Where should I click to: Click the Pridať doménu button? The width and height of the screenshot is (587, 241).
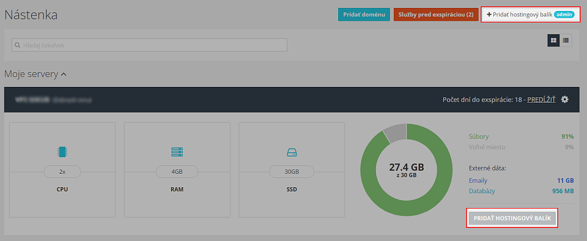point(364,15)
